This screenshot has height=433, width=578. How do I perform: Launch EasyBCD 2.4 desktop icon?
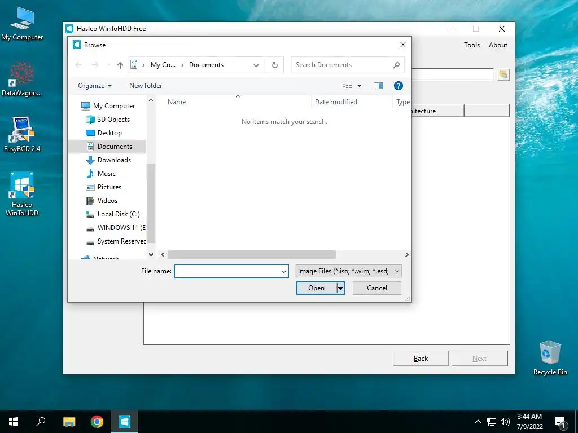coord(22,134)
